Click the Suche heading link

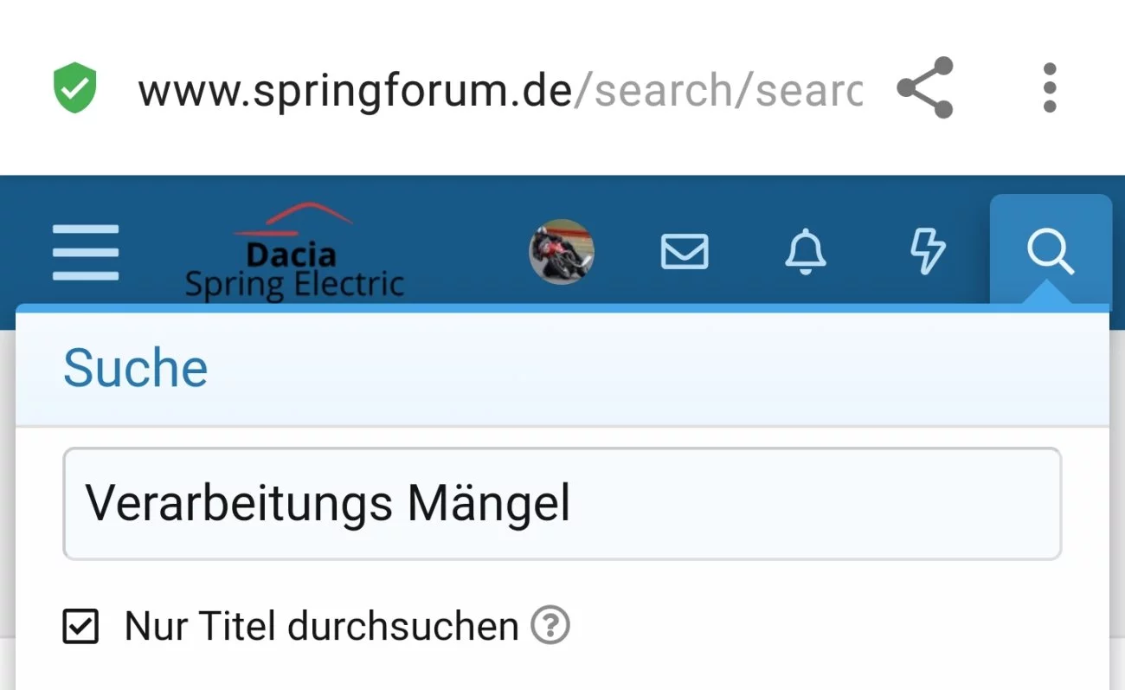(136, 369)
